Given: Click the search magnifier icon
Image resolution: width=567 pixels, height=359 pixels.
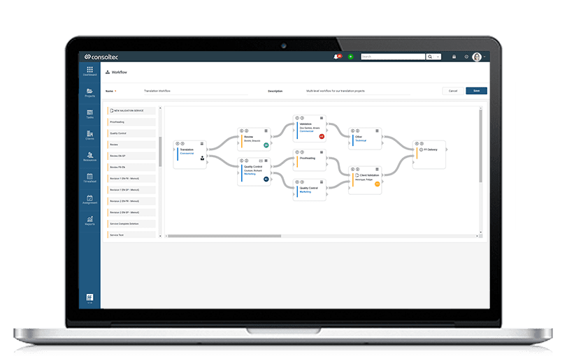Looking at the screenshot, I should coord(429,57).
